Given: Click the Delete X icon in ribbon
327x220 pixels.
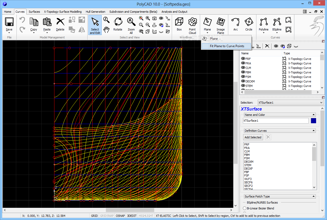Looking at the screenshot, I should pos(60,22).
